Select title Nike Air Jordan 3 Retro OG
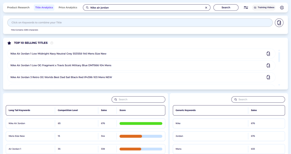The width and height of the screenshot is (291, 154). [61, 77]
